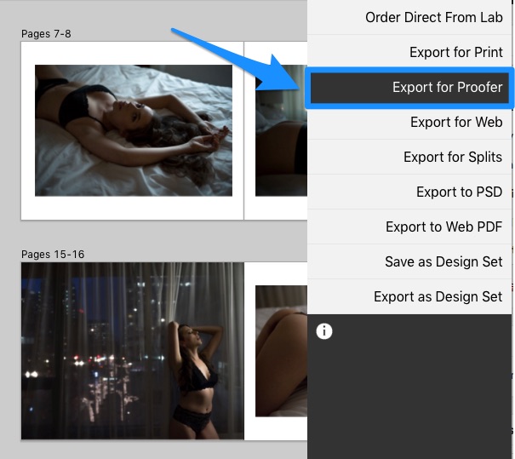Choose Export as Design Set
This screenshot has width=515, height=459.
[x=409, y=296]
